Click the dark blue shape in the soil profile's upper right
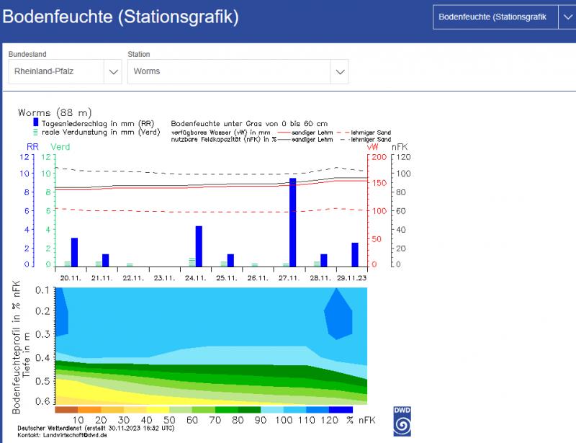The width and height of the screenshot is (576, 443). click(338, 313)
